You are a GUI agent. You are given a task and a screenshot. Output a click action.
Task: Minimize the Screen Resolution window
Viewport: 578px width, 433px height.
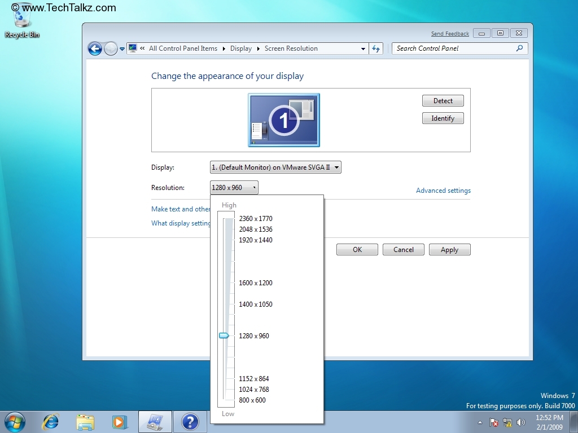point(482,33)
